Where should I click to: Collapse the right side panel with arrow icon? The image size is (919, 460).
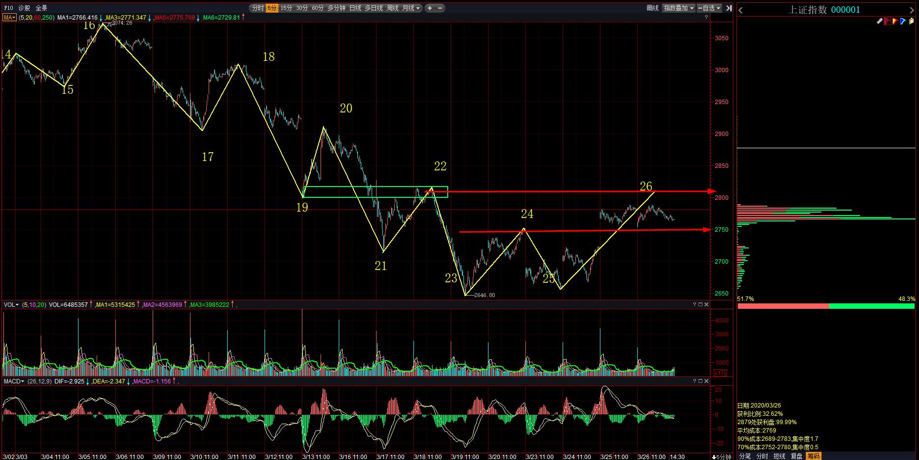tap(729, 8)
